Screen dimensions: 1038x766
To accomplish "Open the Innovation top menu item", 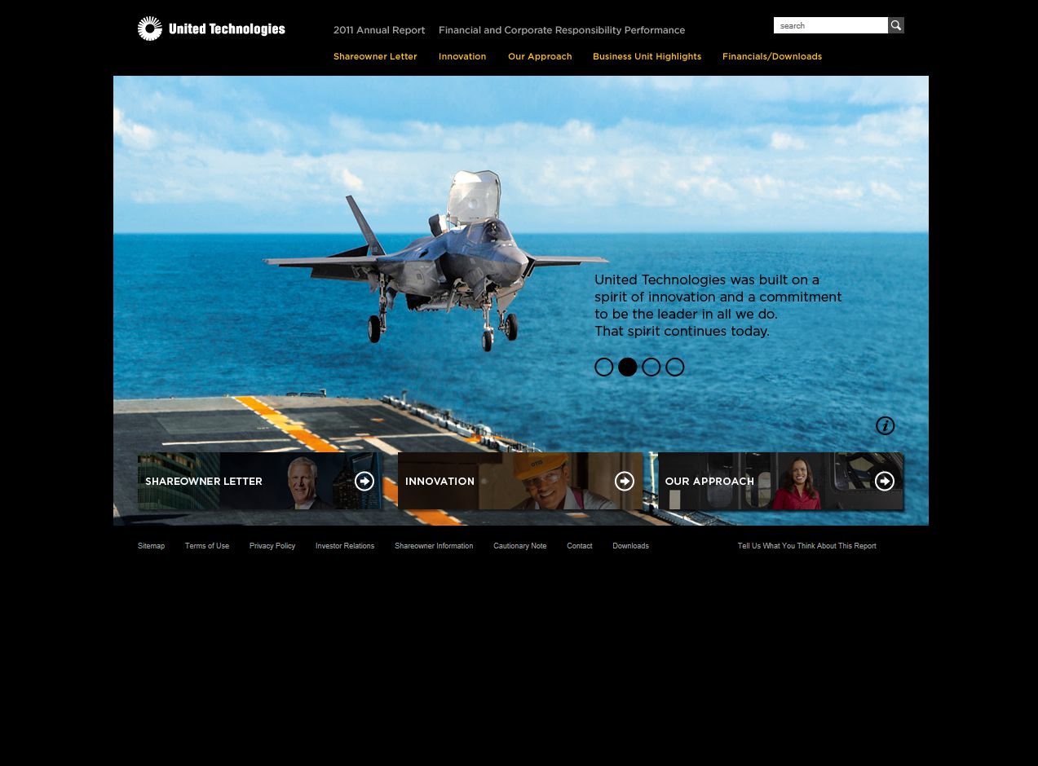I will pyautogui.click(x=462, y=57).
